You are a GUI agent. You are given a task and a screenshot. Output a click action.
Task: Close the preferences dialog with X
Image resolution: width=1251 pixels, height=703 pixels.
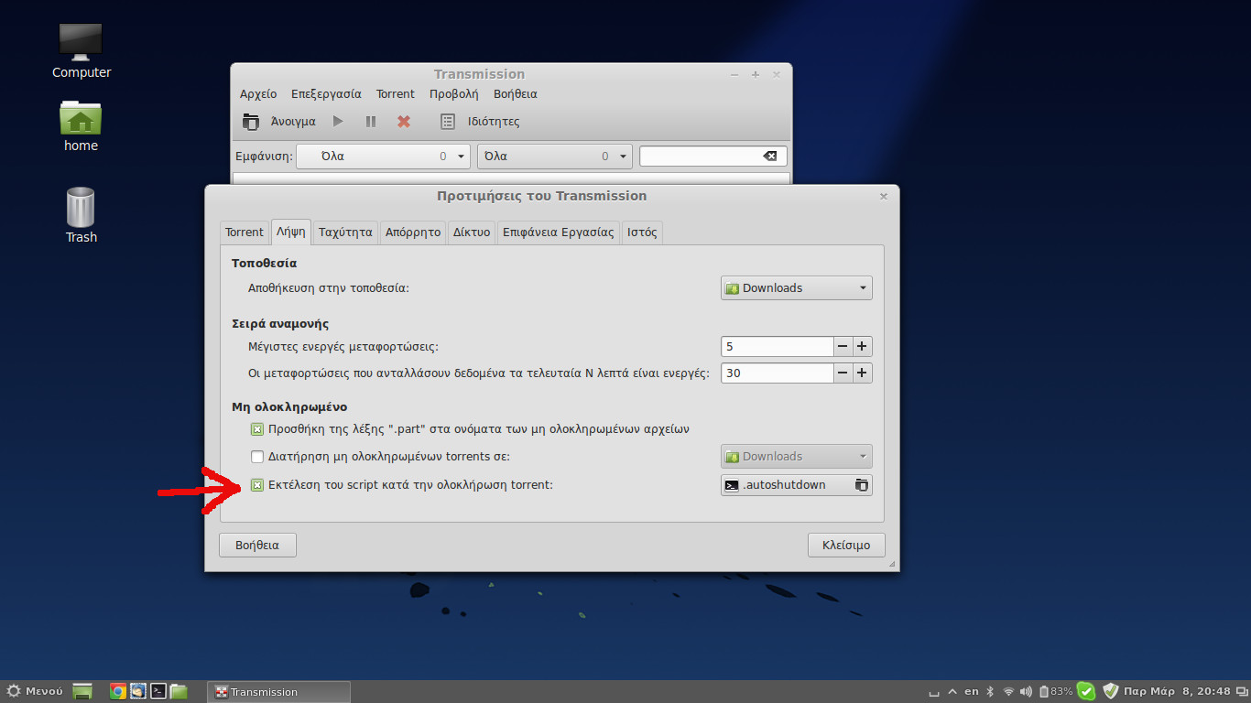pyautogui.click(x=884, y=196)
